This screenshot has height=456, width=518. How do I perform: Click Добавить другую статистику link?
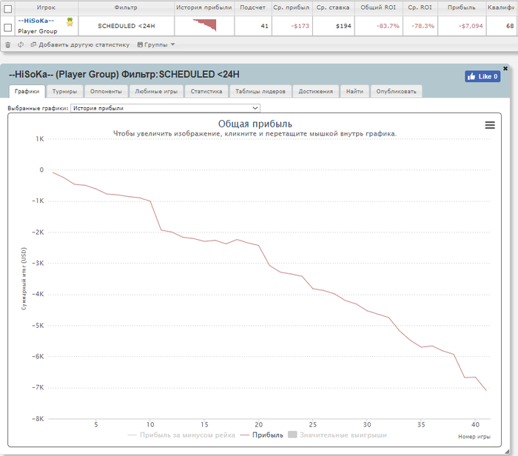pos(80,44)
